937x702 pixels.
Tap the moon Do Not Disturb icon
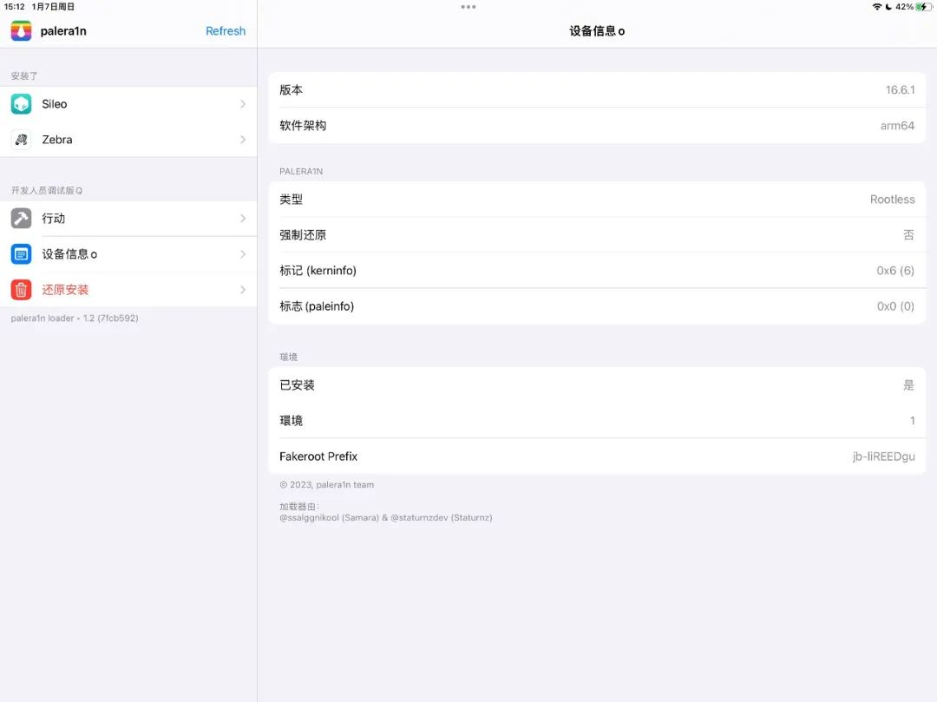coord(888,7)
